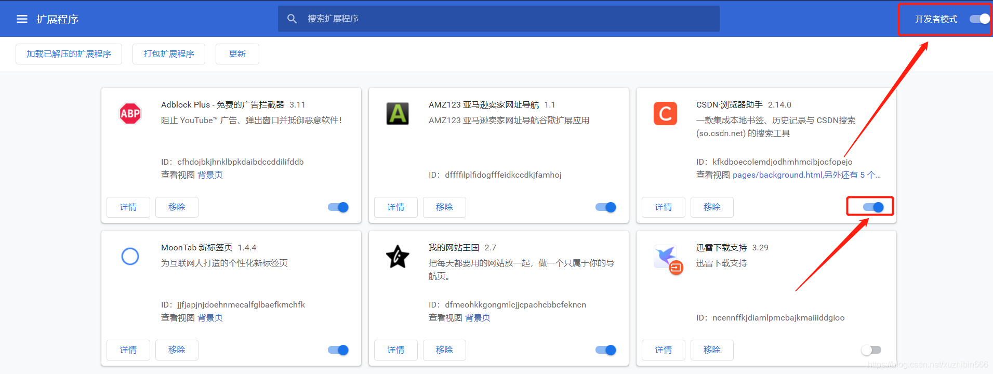
Task: Click 移除 to remove CSDN 浏览器助手
Action: click(712, 207)
